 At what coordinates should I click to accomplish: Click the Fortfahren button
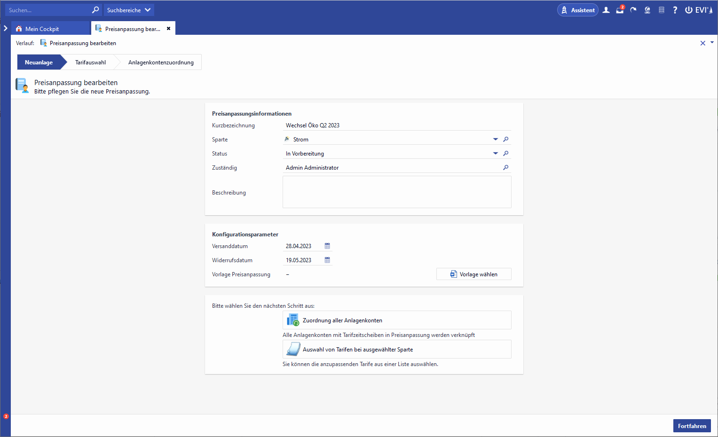pyautogui.click(x=692, y=426)
